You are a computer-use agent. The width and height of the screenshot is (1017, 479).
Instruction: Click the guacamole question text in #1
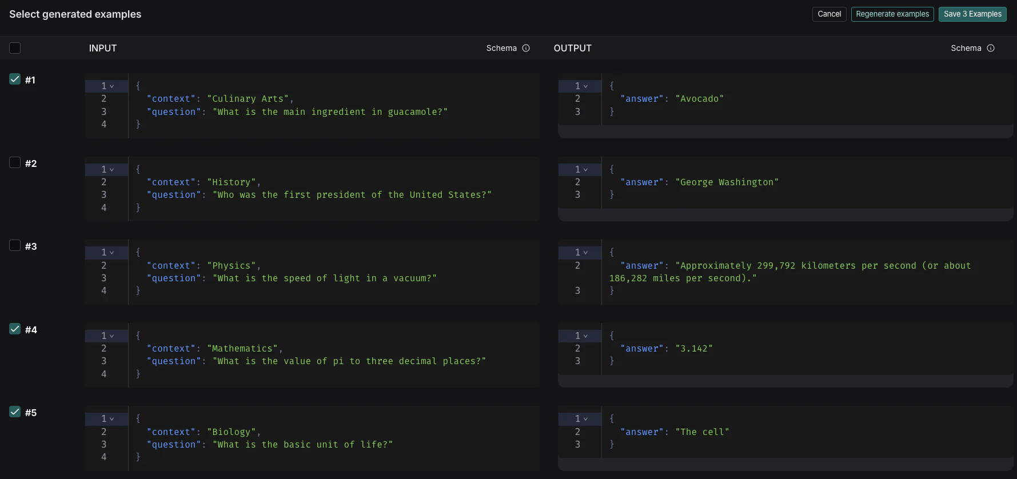pos(330,112)
